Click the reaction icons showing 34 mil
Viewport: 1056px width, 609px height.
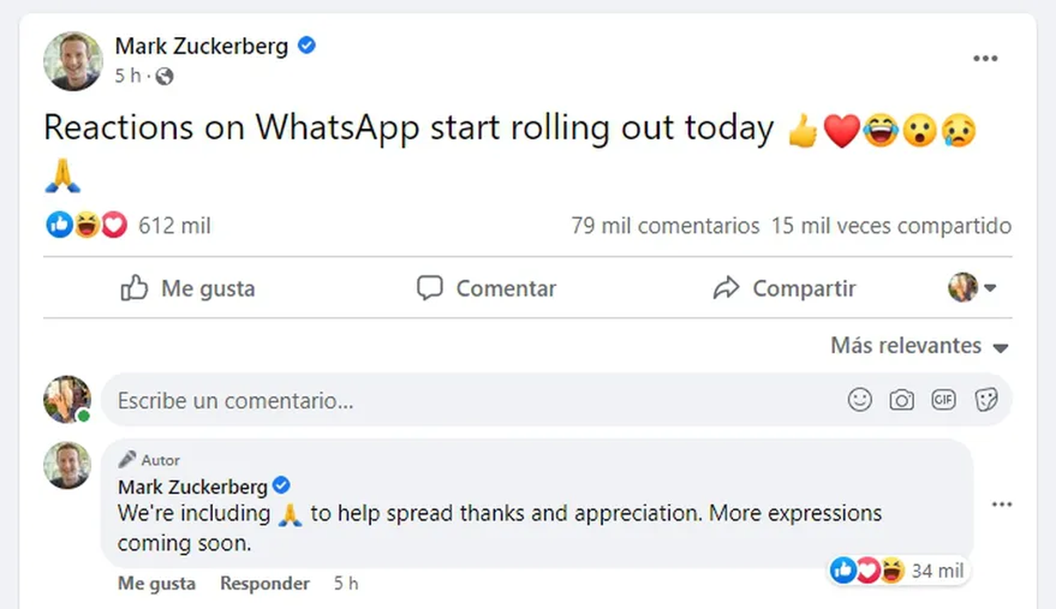click(868, 571)
